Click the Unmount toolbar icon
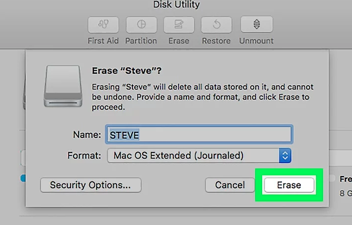The image size is (352, 225). tap(257, 24)
